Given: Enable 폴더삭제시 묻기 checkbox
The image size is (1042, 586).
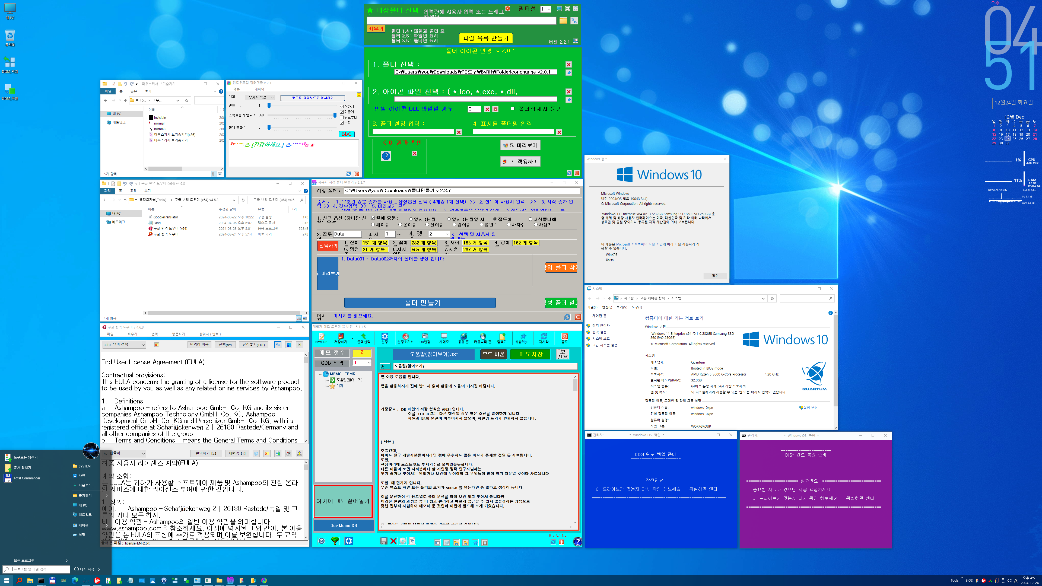Looking at the screenshot, I should 513,109.
